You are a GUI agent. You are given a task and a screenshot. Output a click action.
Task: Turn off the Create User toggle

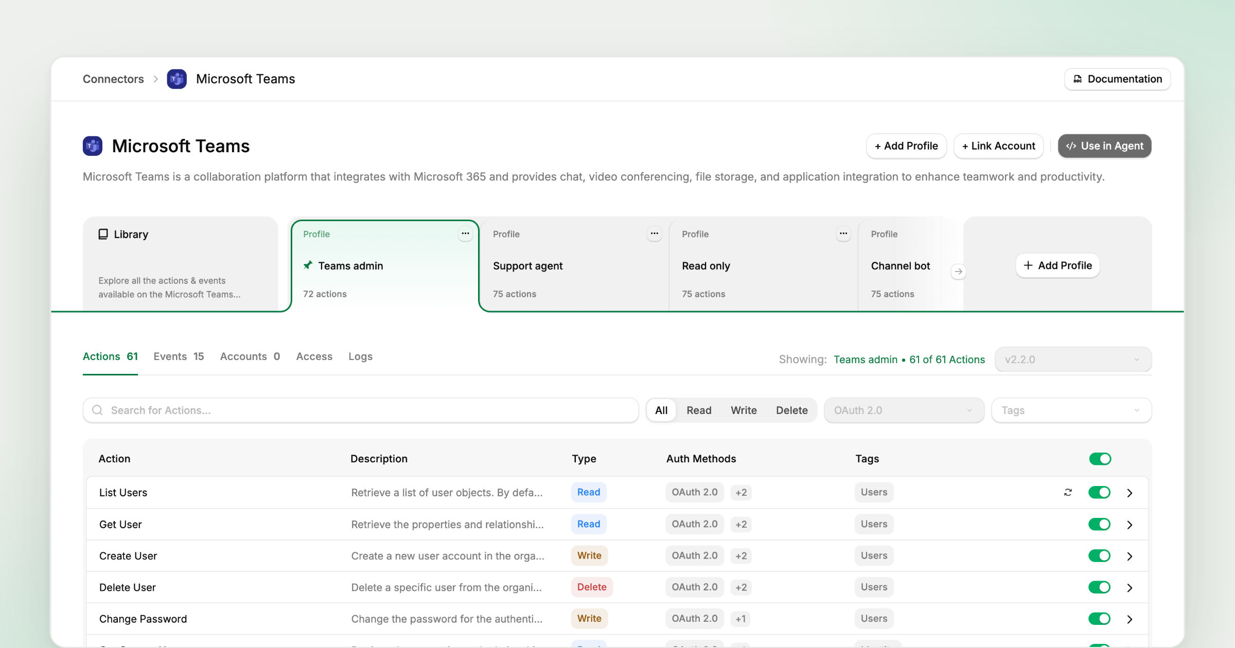pos(1099,555)
